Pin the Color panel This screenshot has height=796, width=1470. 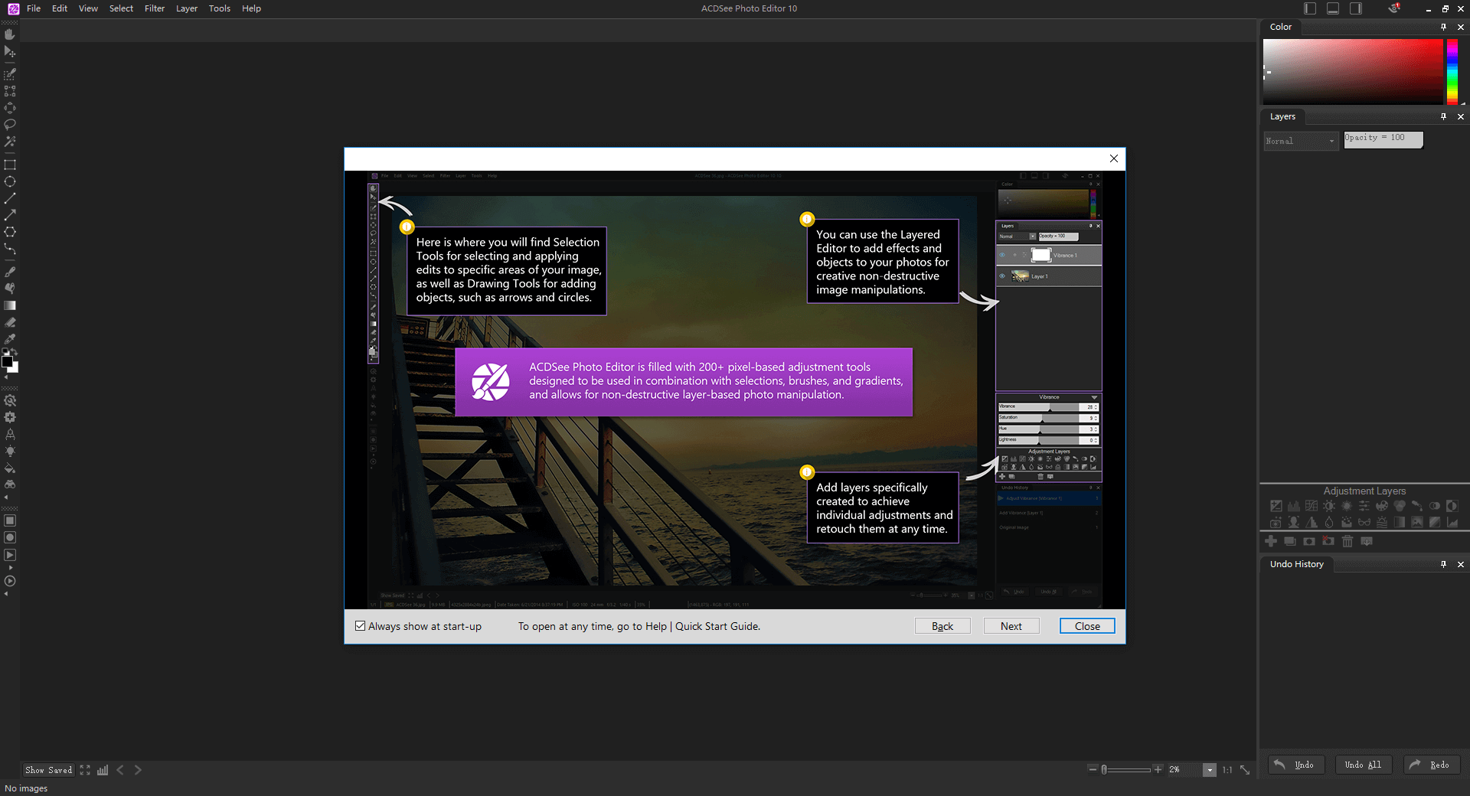(x=1443, y=27)
